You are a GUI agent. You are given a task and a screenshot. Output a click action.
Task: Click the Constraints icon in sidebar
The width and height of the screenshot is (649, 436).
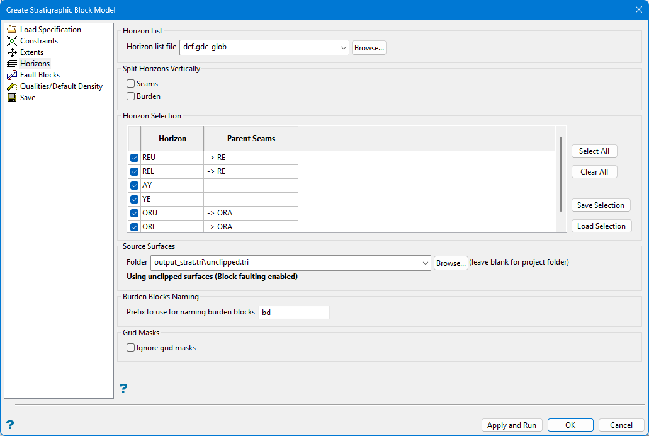pos(12,41)
